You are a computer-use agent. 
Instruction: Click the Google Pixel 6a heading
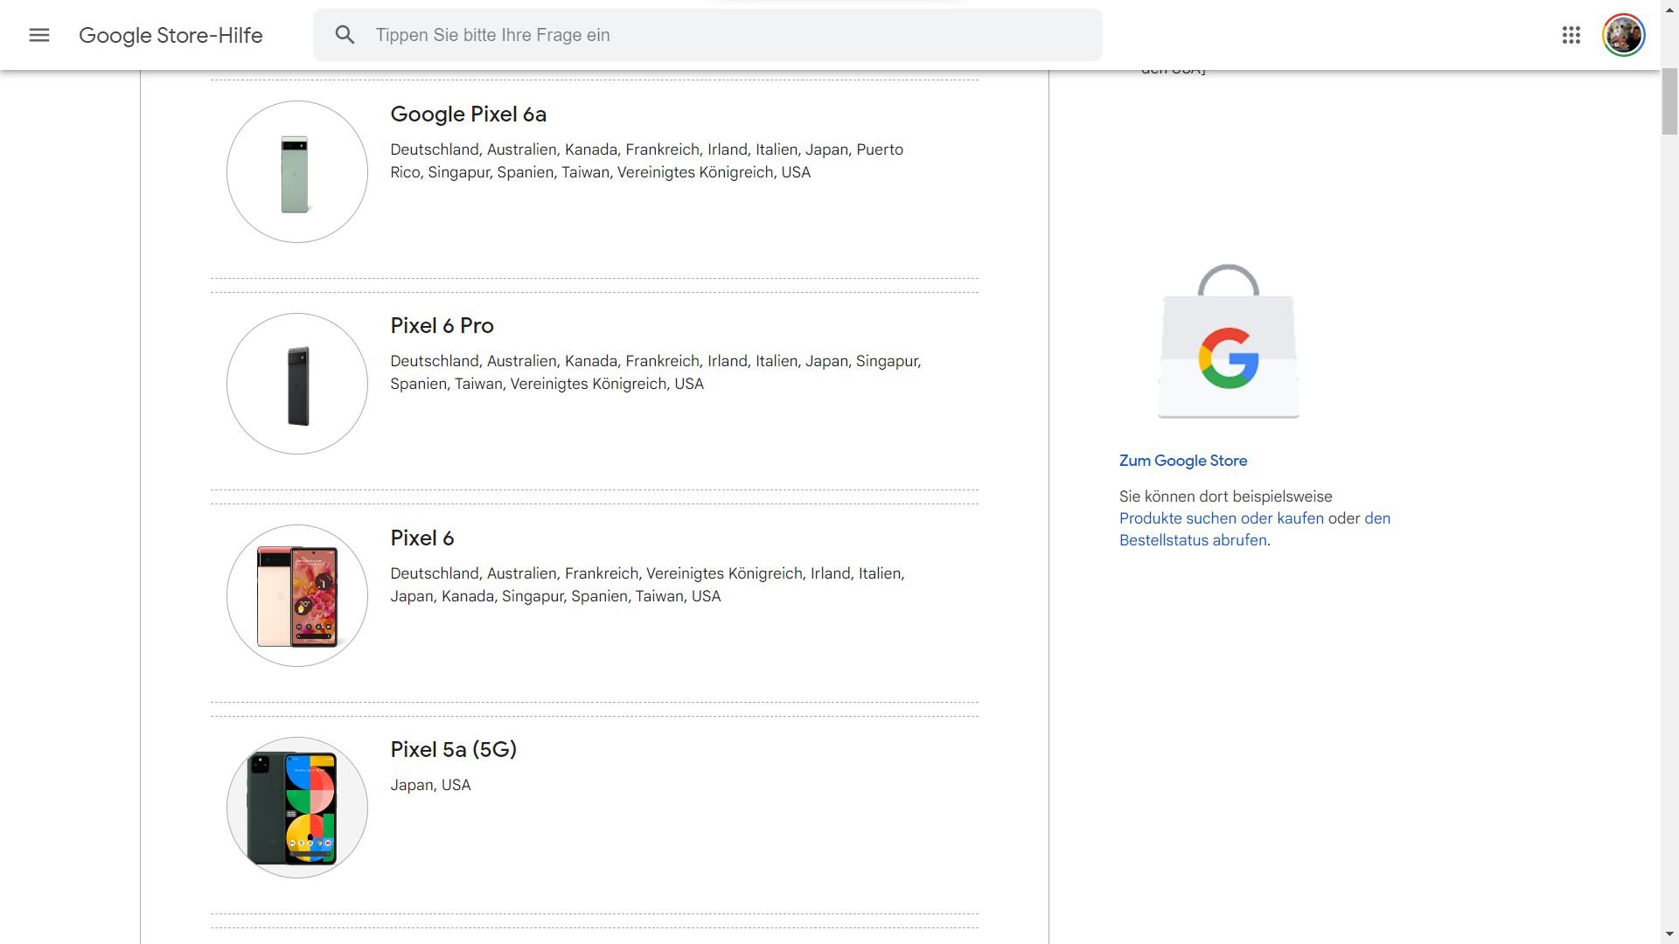coord(468,115)
